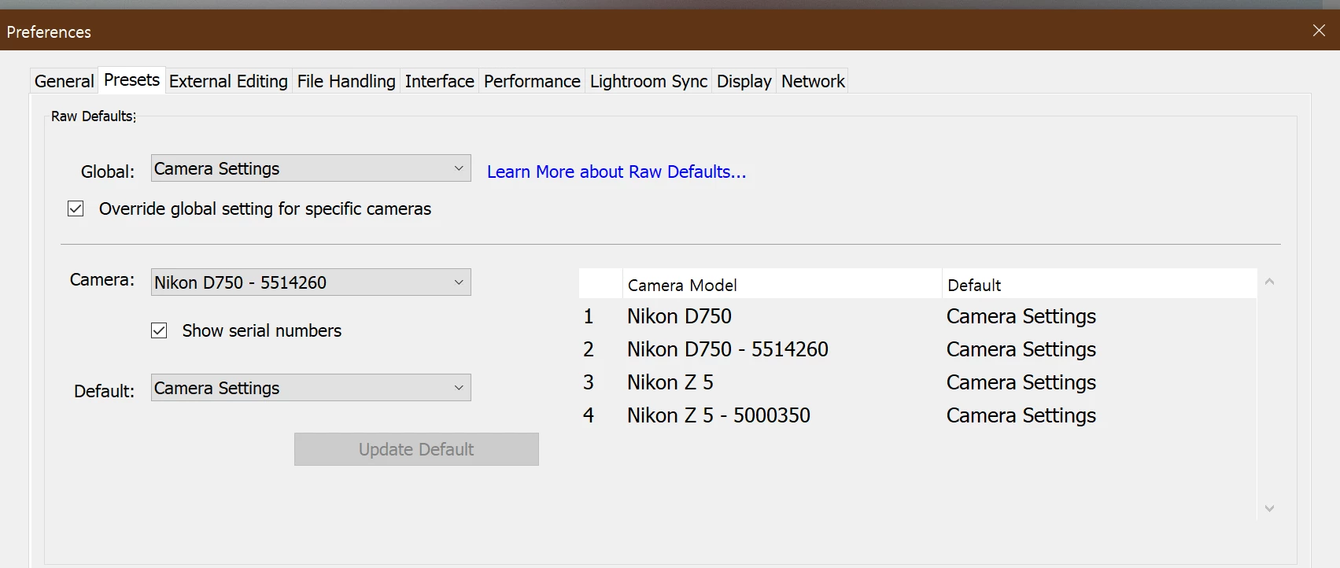Screen dimensions: 1340x568
Task: Select the Display tab
Action: click(x=744, y=81)
